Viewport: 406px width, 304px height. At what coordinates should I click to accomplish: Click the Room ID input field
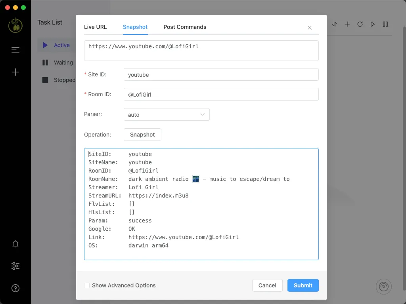coord(221,94)
